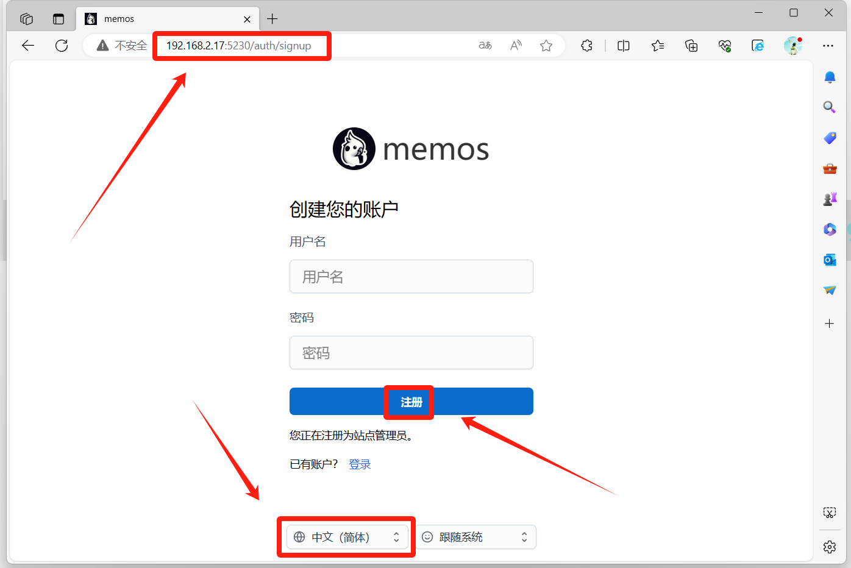This screenshot has height=568, width=851.
Task: Click the 不安全 site security warning
Action: (x=123, y=46)
